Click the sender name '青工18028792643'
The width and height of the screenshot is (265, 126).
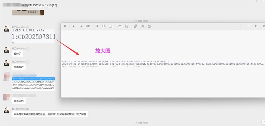(x=21, y=109)
